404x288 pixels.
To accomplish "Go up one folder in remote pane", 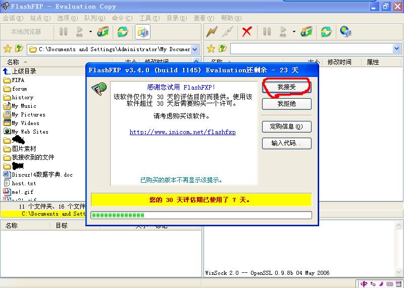I will click(223, 48).
